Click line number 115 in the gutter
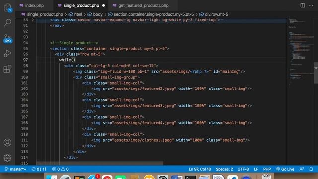 pyautogui.click(x=24, y=163)
